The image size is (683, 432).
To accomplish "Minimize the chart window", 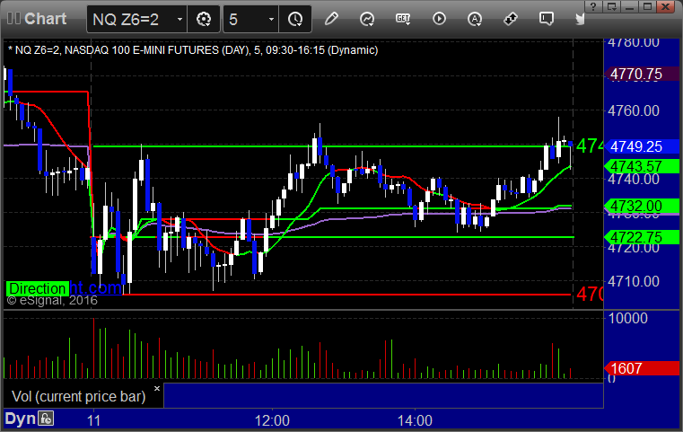I will coord(629,6).
